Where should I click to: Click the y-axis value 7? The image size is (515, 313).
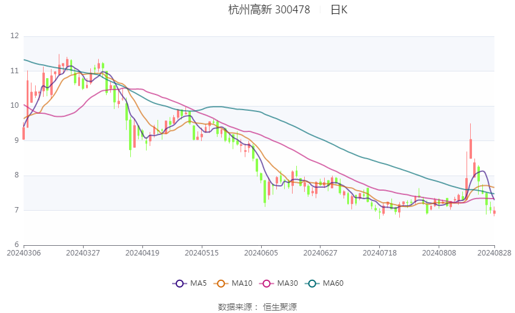click(x=17, y=210)
